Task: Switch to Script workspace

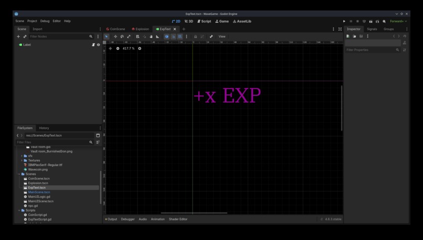Action: (x=204, y=21)
